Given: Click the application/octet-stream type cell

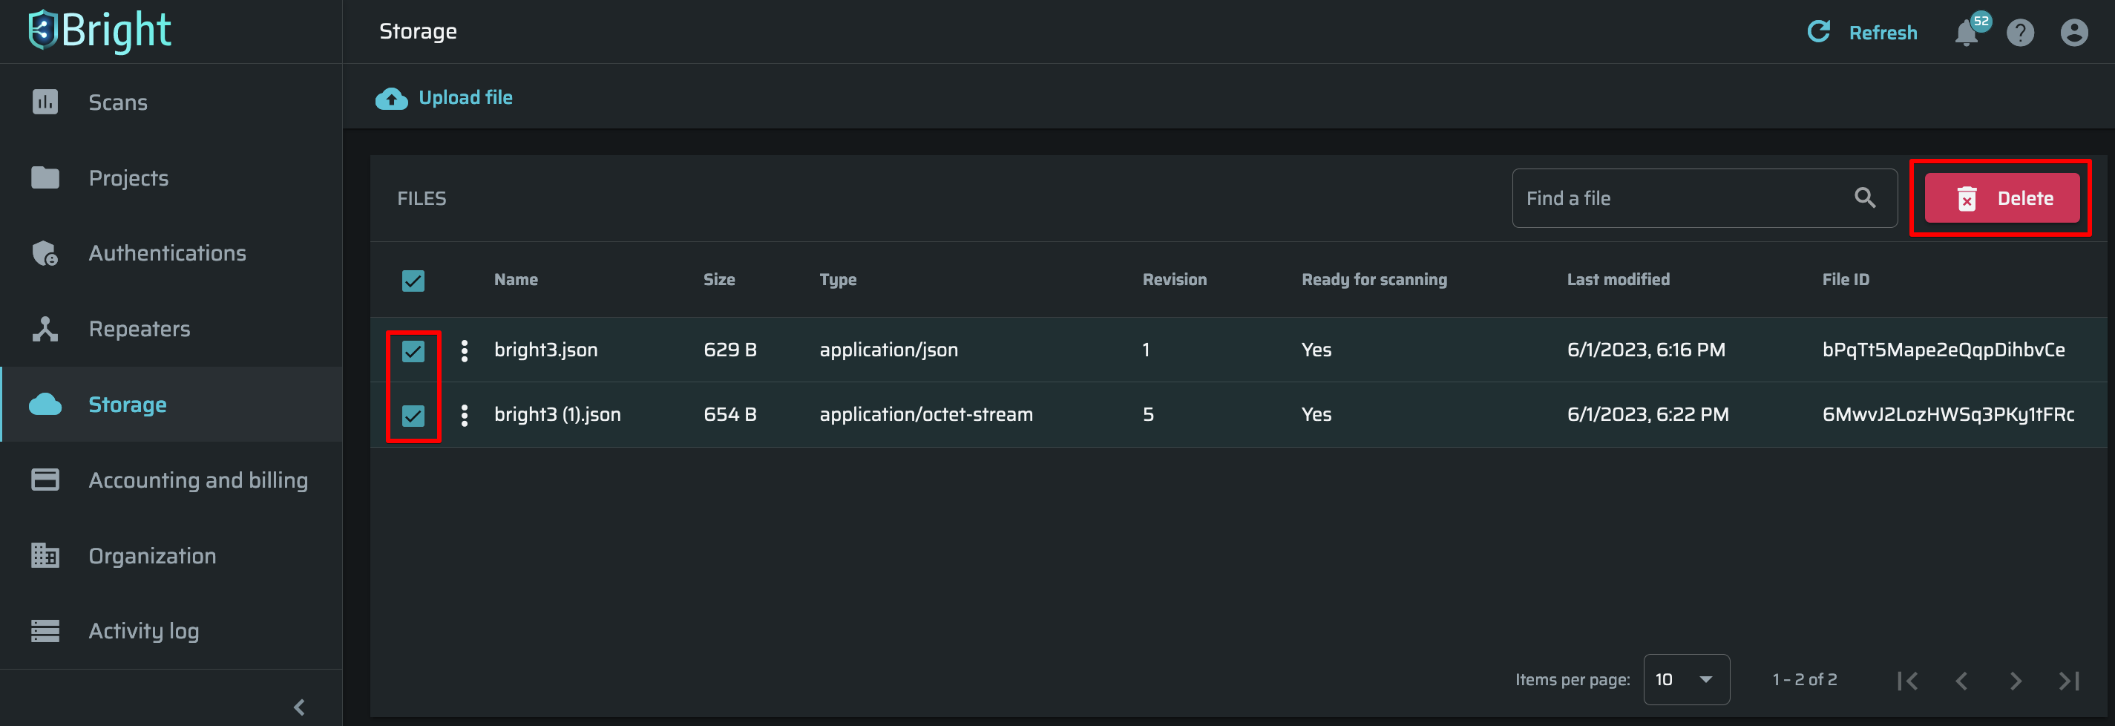Looking at the screenshot, I should click(x=926, y=415).
